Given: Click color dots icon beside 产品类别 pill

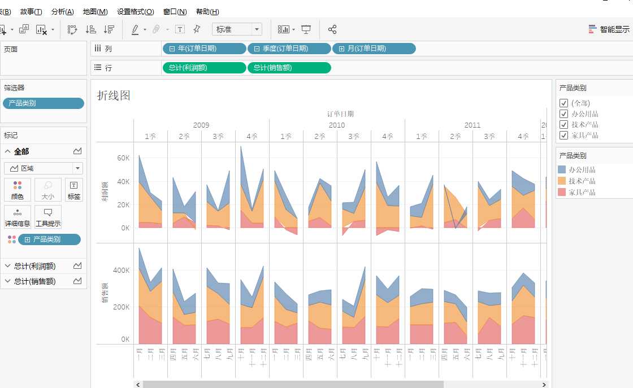Looking at the screenshot, I should click(12, 239).
